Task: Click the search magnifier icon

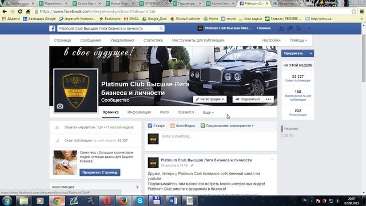Action: click(x=161, y=29)
